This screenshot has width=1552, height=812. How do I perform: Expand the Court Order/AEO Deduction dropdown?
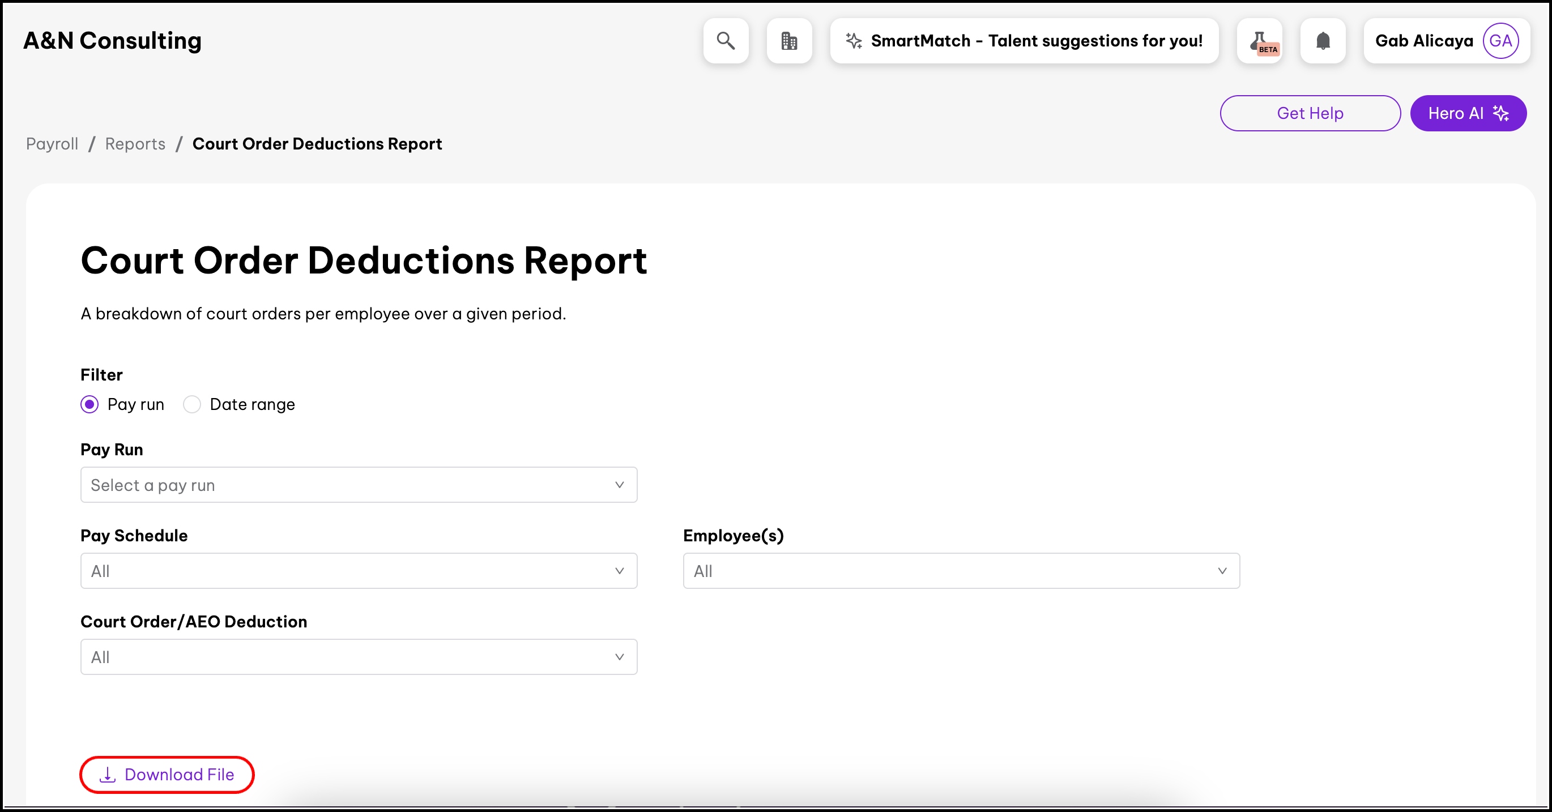point(359,657)
